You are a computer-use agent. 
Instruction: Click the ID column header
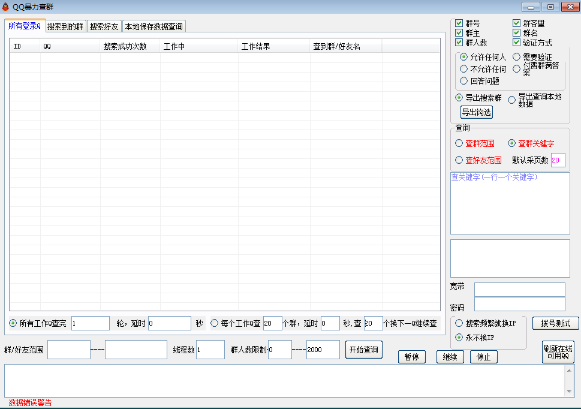[25, 46]
